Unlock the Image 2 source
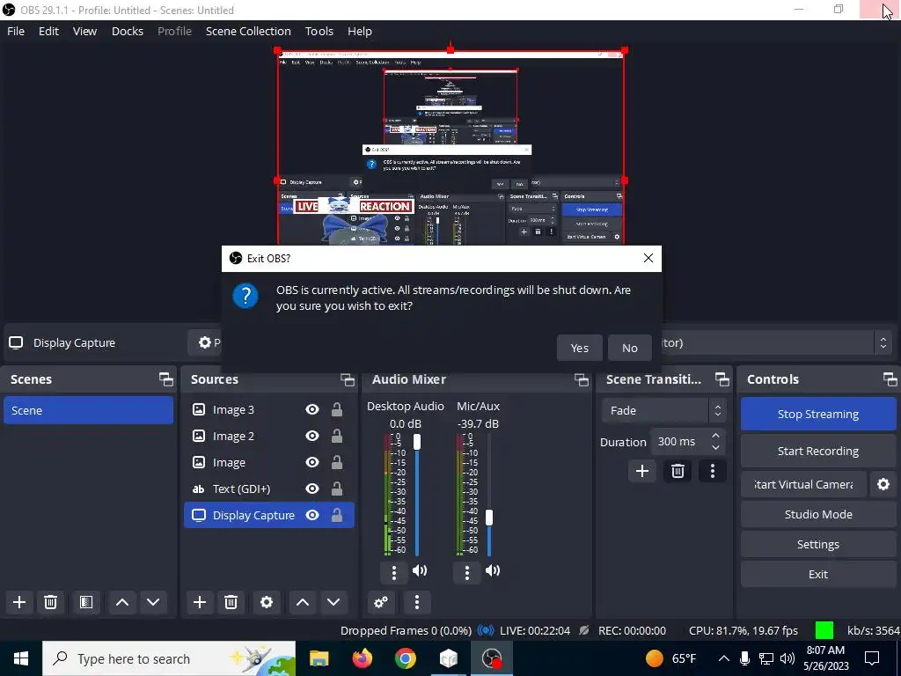 tap(337, 436)
